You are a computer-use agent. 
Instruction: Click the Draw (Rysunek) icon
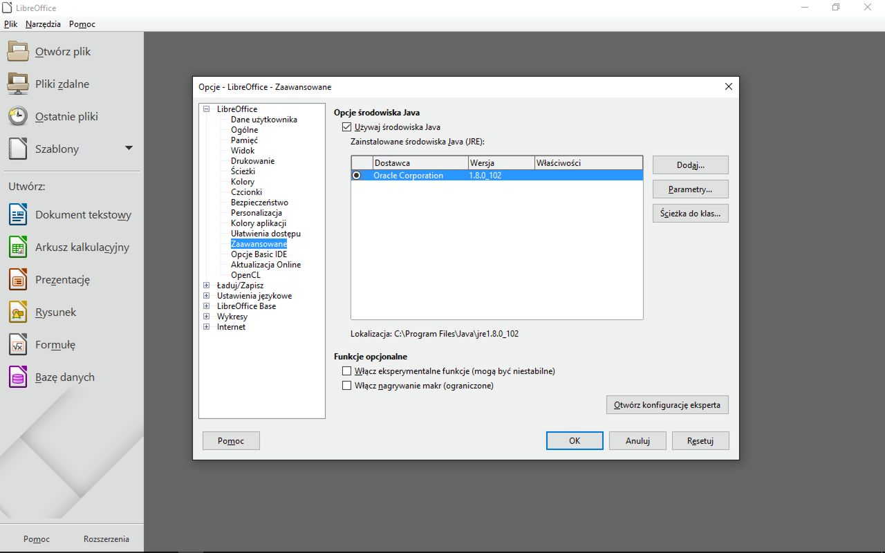[18, 312]
